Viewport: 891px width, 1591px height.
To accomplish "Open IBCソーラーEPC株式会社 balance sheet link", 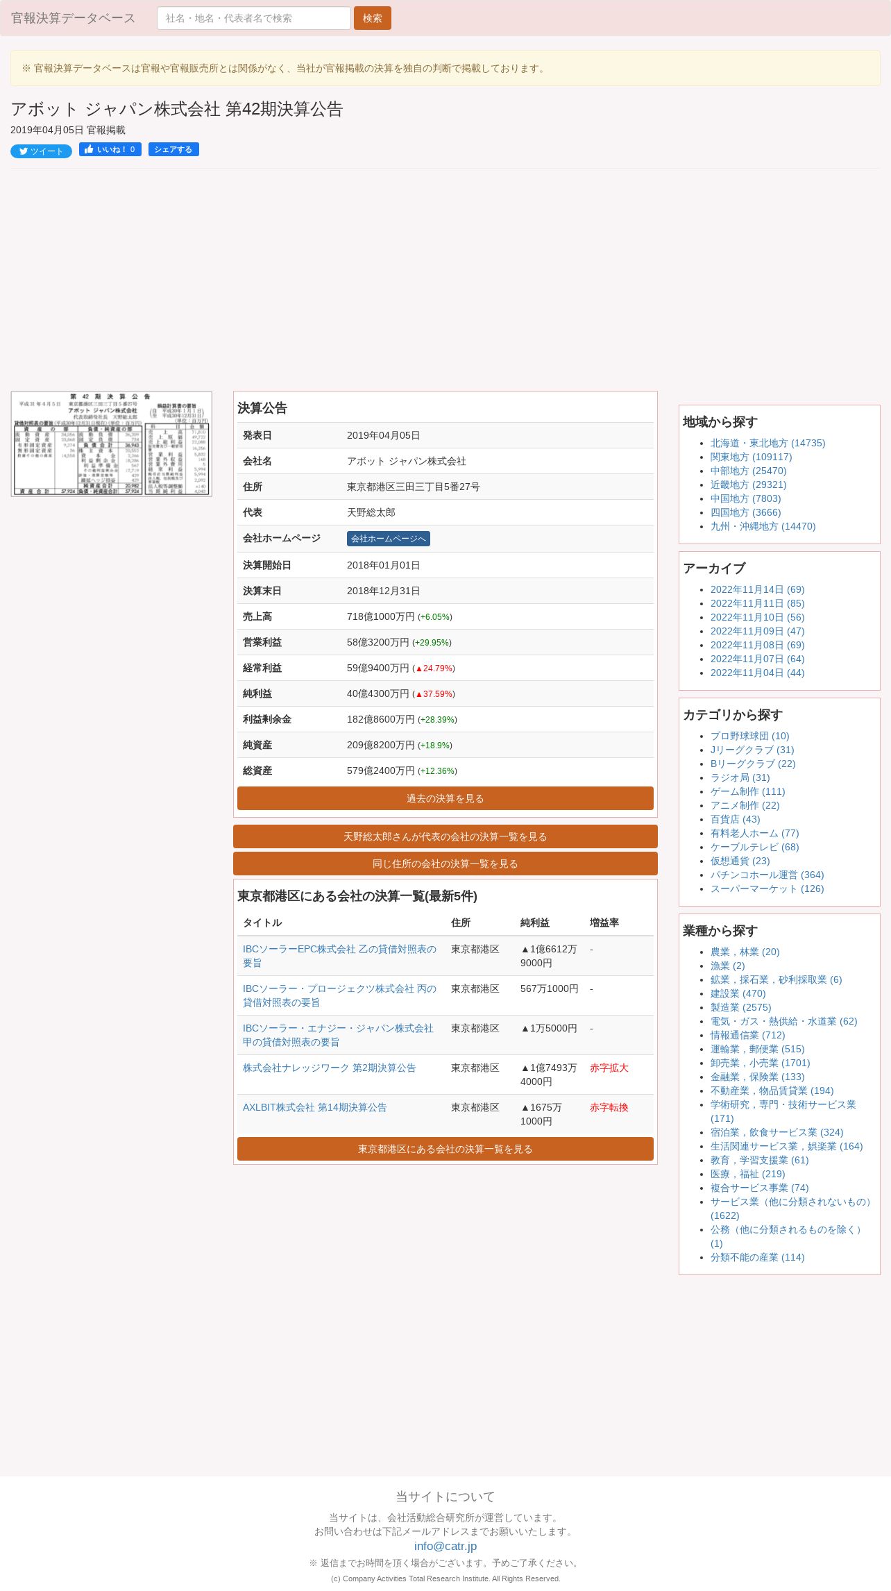I will tap(339, 956).
